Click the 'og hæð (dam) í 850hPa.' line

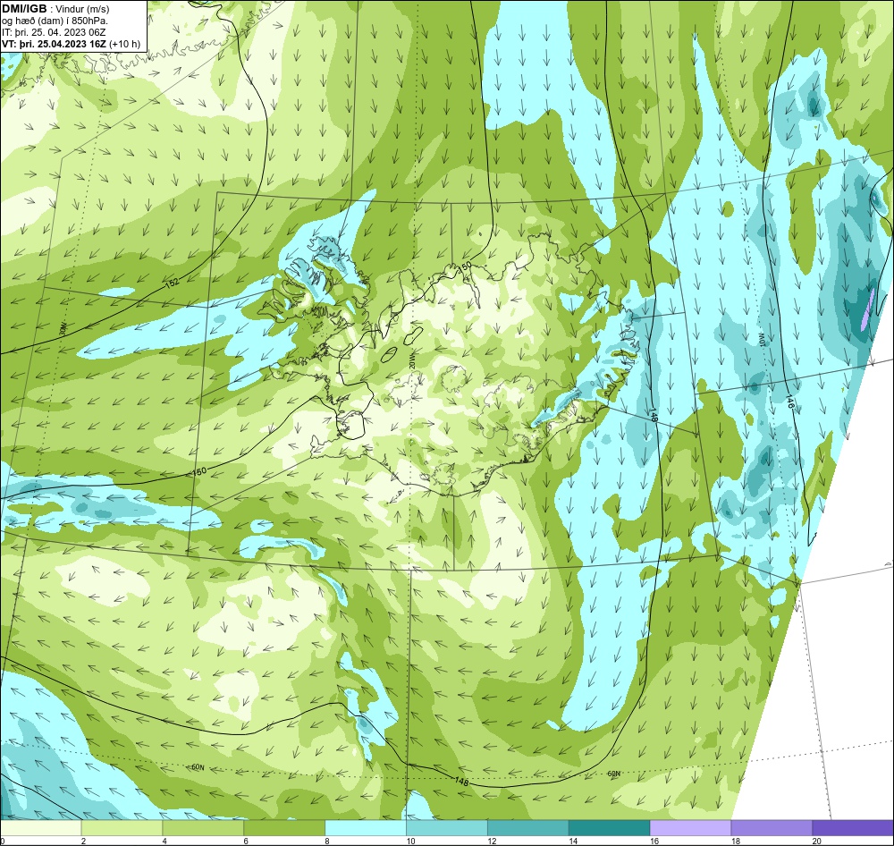[55, 21]
